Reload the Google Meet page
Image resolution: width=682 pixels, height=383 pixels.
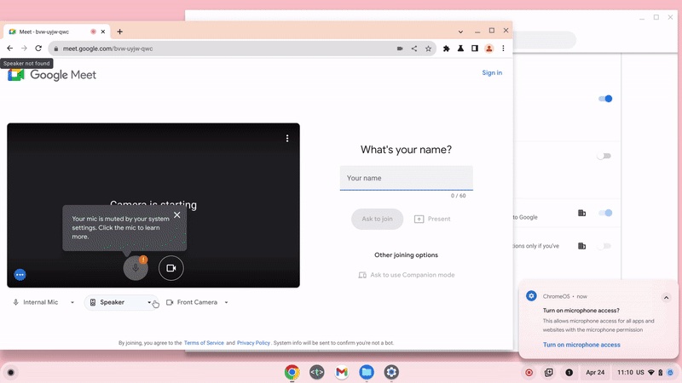[38, 49]
